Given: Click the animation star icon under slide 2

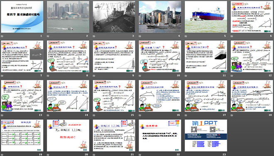Looking at the screenshot, I should pyautogui.click(x=48, y=36).
